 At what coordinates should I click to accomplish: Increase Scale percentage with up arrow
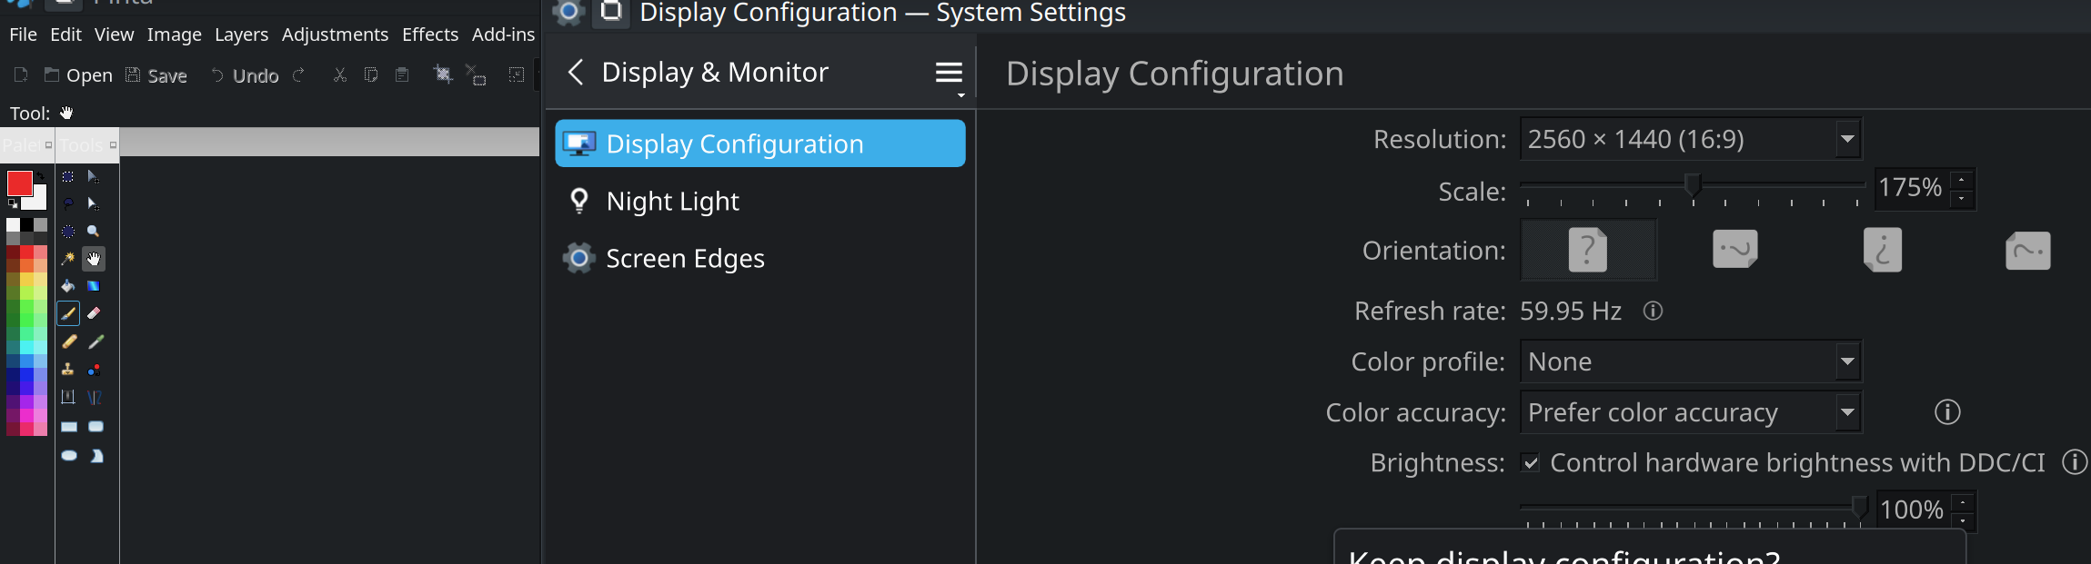(1962, 179)
